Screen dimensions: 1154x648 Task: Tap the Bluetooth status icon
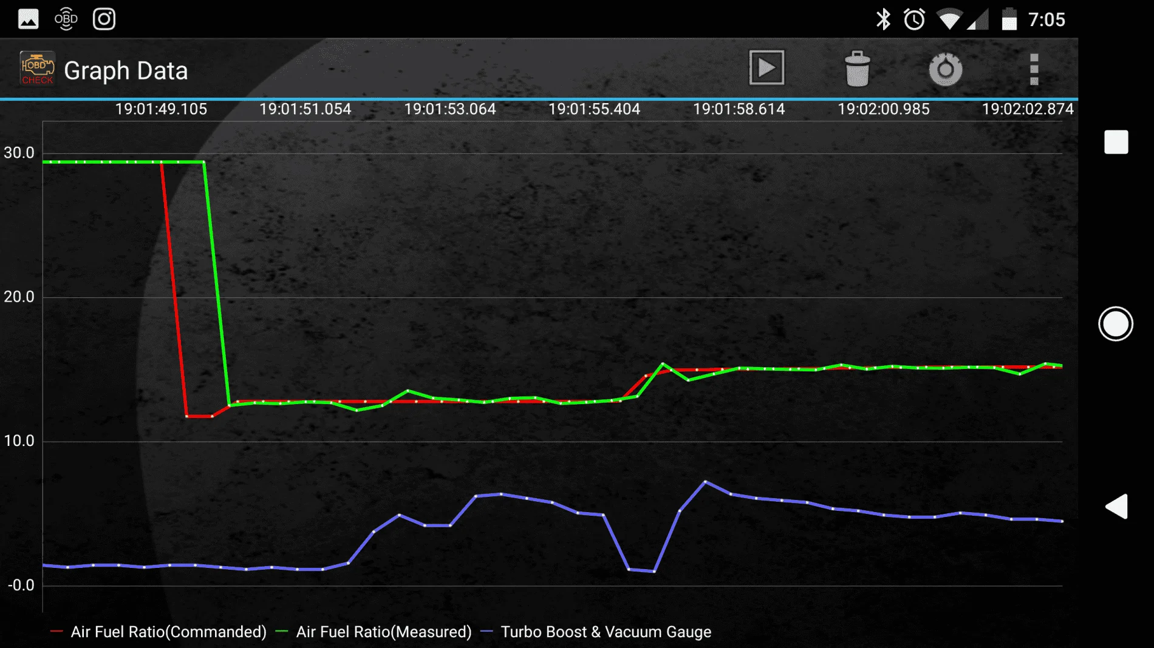click(x=883, y=19)
